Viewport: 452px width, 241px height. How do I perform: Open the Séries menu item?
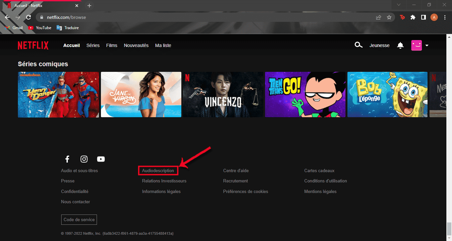(x=93, y=45)
